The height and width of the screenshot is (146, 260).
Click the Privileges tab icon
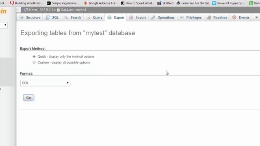pos(182,17)
